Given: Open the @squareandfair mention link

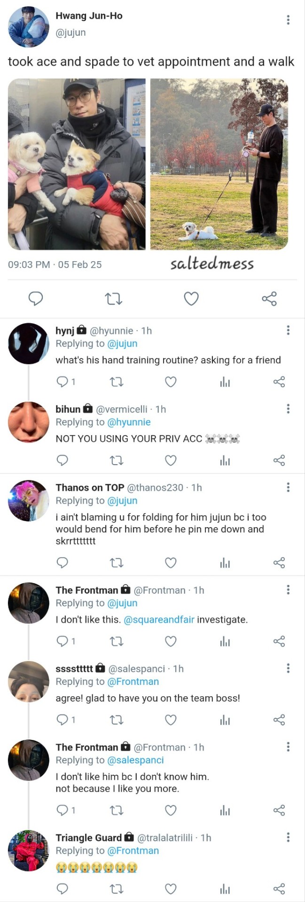Looking at the screenshot, I should (x=159, y=620).
